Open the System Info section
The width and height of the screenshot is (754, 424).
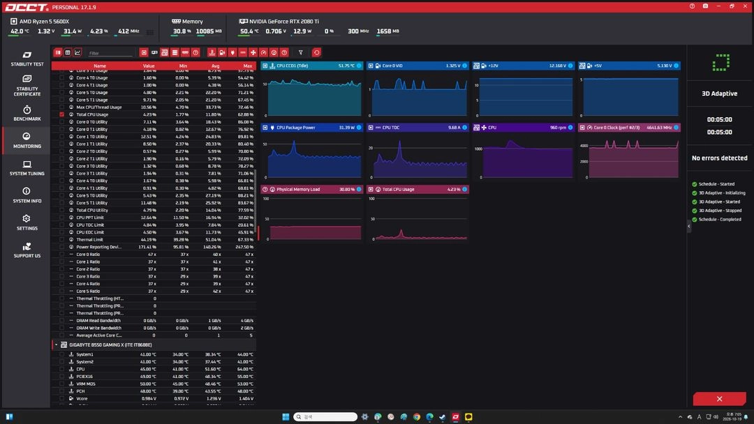tap(27, 195)
